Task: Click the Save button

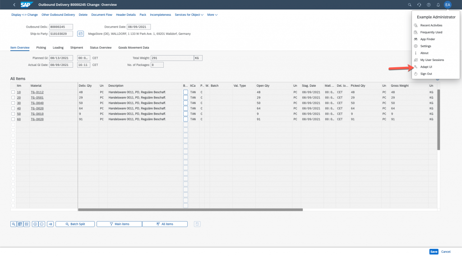Action: 434,251
